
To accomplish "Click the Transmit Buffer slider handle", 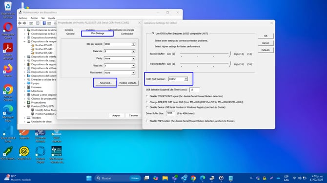I will [230, 64].
